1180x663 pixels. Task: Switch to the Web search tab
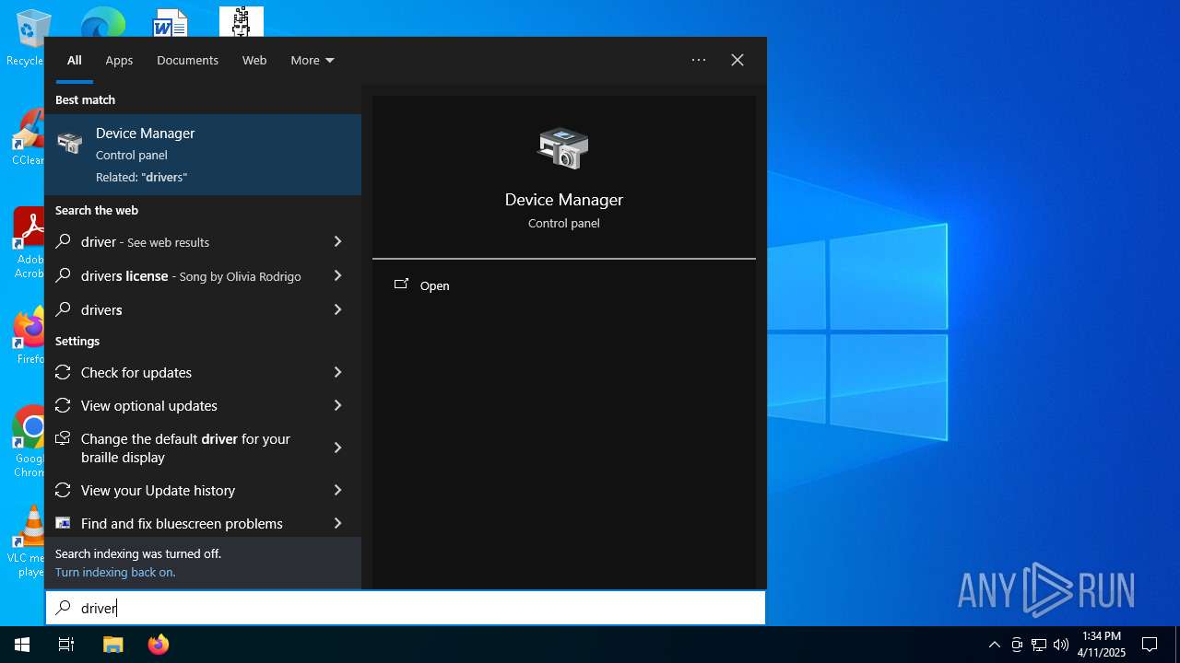[254, 60]
